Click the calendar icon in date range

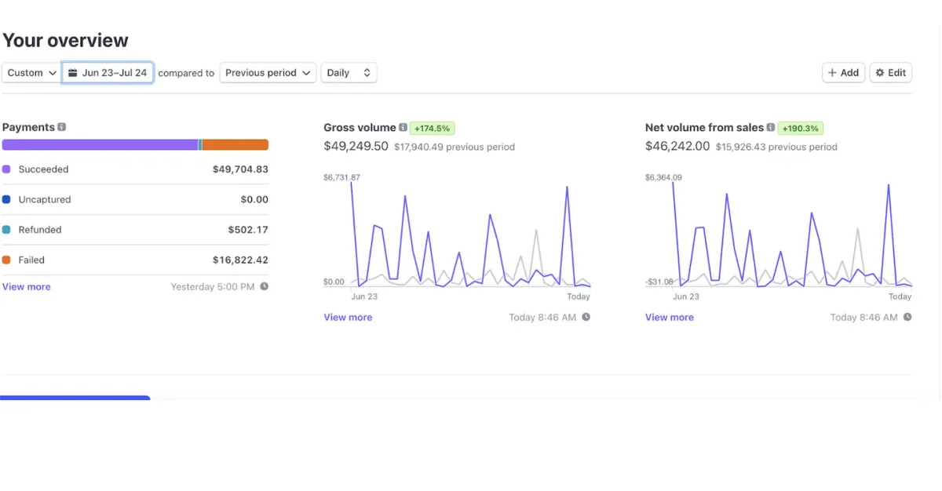(73, 73)
